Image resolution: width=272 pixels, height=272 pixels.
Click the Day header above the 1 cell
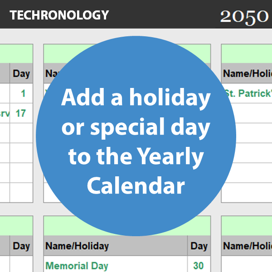pyautogui.click(x=21, y=74)
